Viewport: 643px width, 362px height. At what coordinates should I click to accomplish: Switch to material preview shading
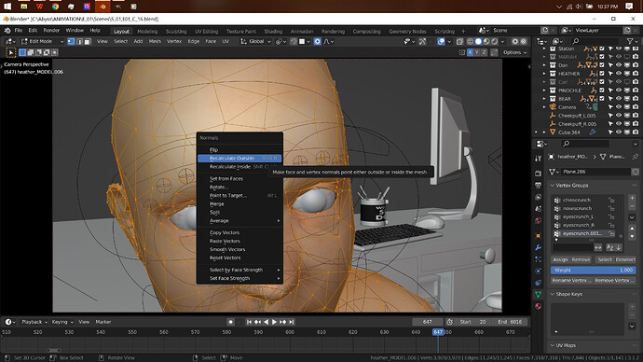tap(486, 41)
